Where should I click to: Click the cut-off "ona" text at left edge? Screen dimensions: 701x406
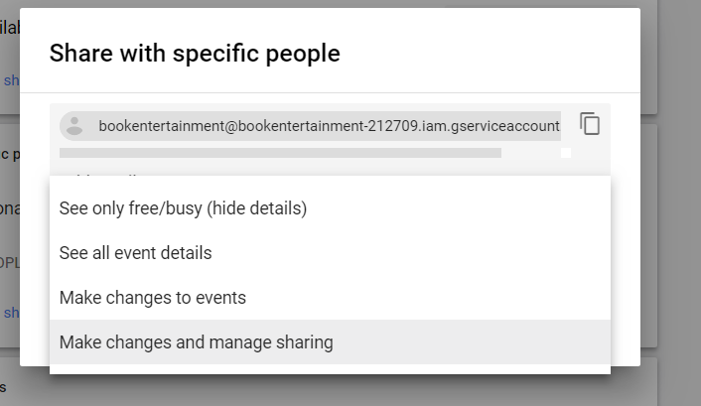(9, 208)
